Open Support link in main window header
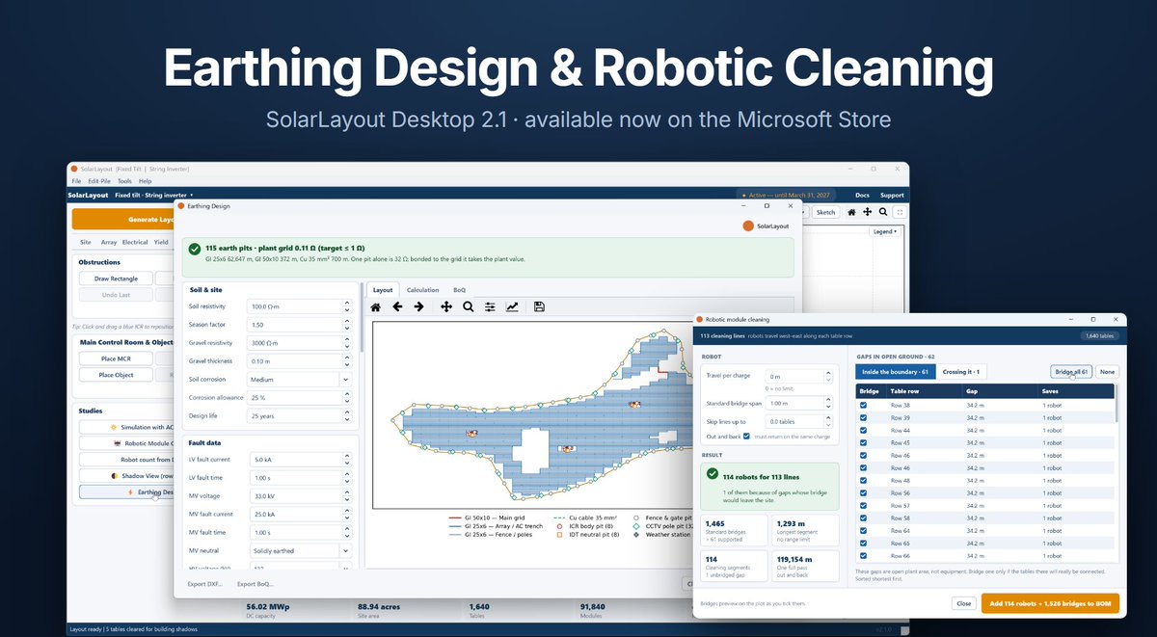 892,195
